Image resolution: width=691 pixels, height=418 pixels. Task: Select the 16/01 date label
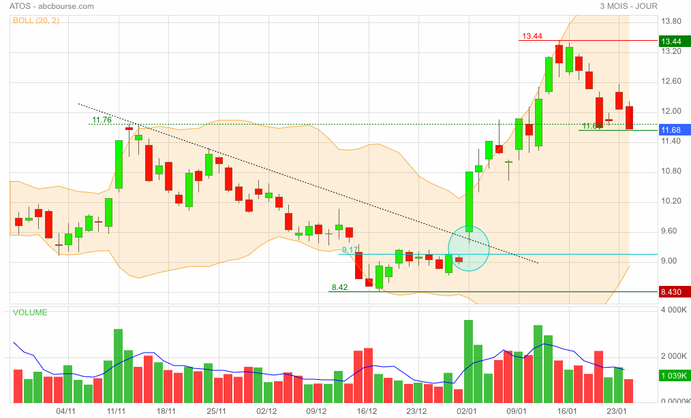click(x=567, y=411)
